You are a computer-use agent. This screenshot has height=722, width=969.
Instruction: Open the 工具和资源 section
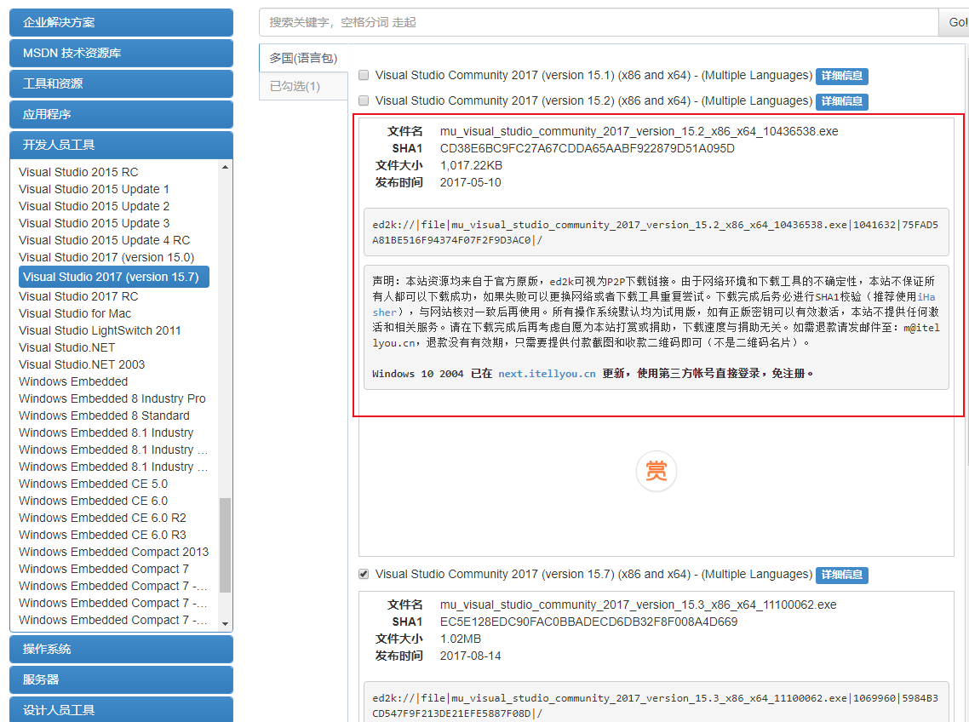[121, 83]
